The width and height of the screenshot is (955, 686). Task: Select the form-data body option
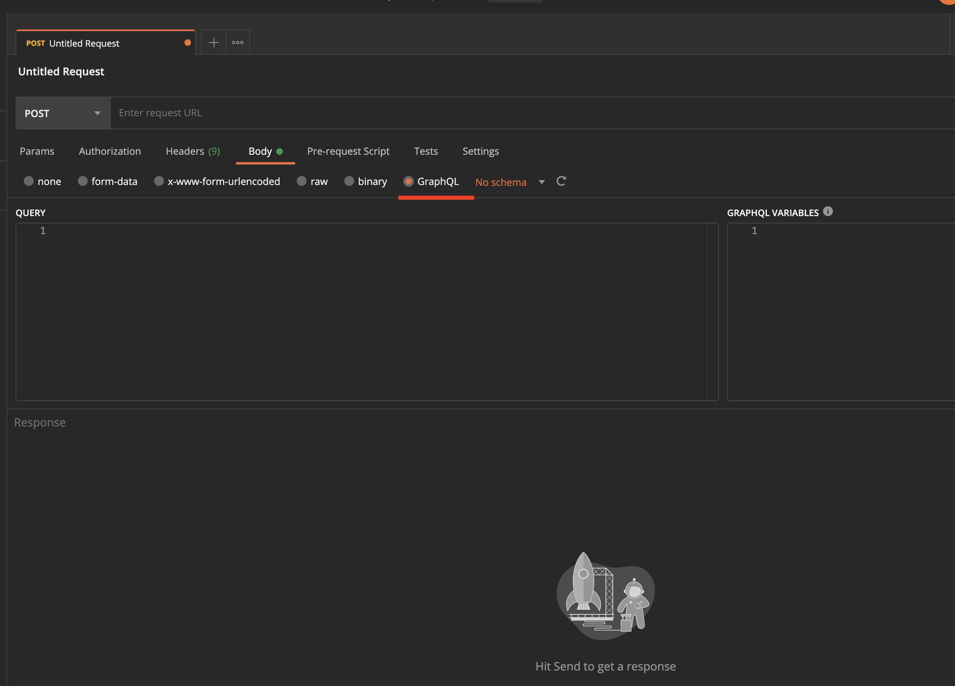point(82,181)
